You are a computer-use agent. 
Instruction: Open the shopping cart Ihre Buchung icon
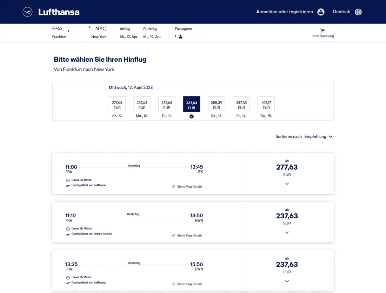point(322,31)
